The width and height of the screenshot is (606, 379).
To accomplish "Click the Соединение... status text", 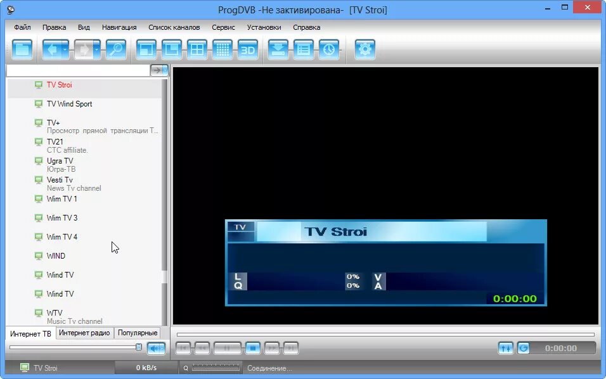I will [x=269, y=368].
